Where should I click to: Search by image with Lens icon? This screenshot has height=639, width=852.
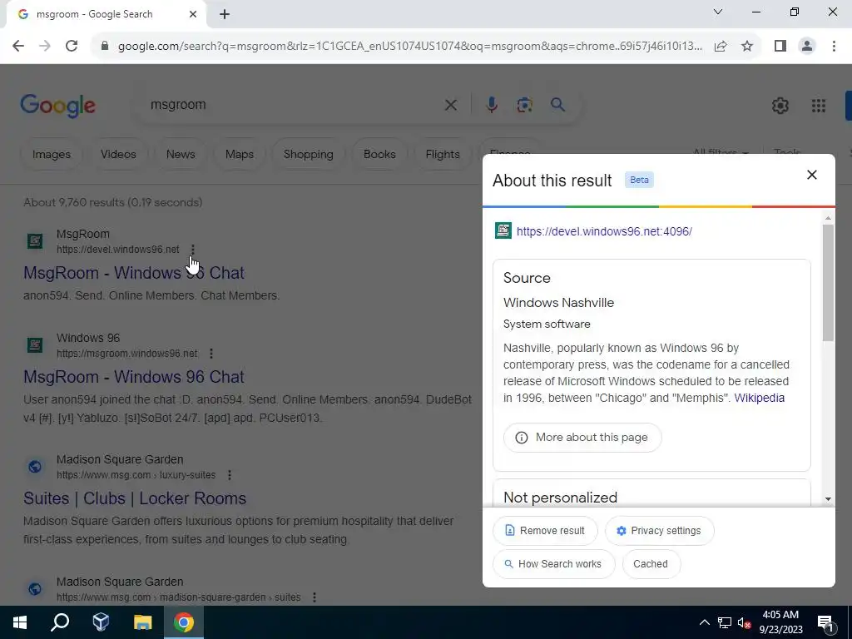[524, 105]
